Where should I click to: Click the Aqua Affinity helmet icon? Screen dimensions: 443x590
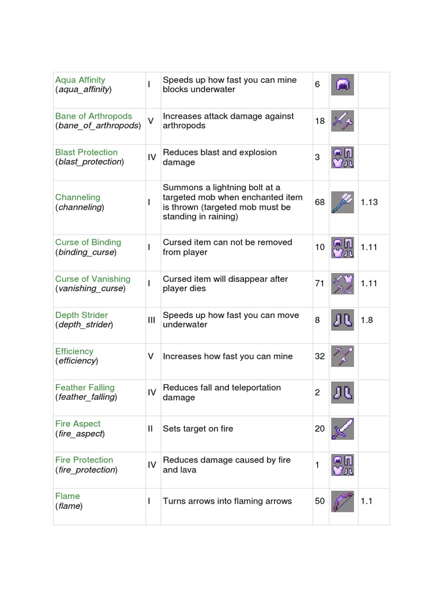[x=343, y=85]
